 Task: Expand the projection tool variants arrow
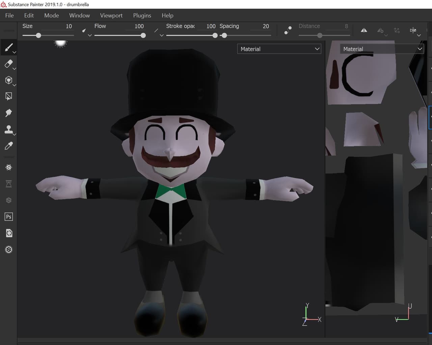click(14, 85)
